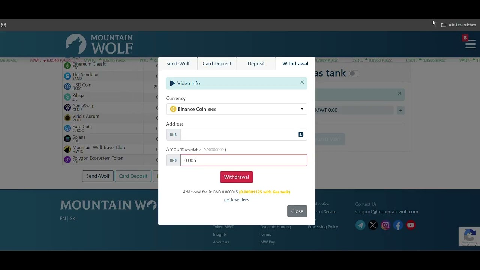Switch language to EN
The image size is (480, 270).
point(63,218)
